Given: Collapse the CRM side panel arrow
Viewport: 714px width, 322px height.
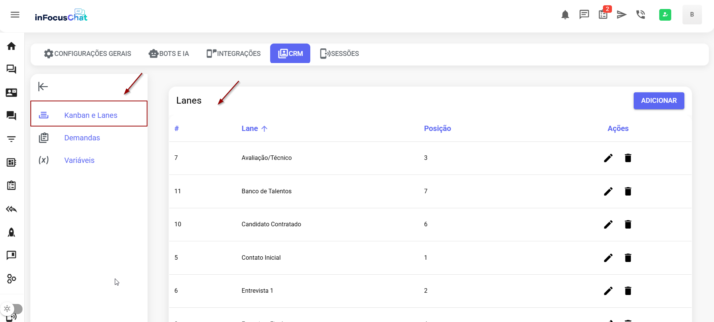Looking at the screenshot, I should point(43,87).
